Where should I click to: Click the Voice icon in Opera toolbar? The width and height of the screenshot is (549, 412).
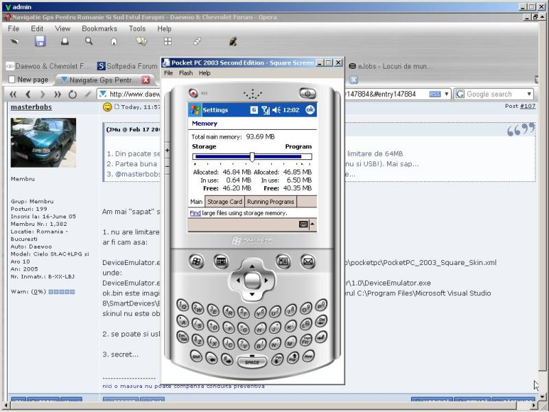click(x=233, y=41)
